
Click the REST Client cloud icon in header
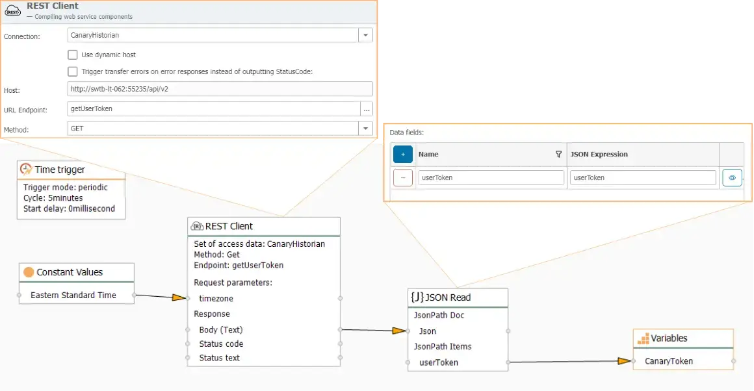(x=12, y=10)
